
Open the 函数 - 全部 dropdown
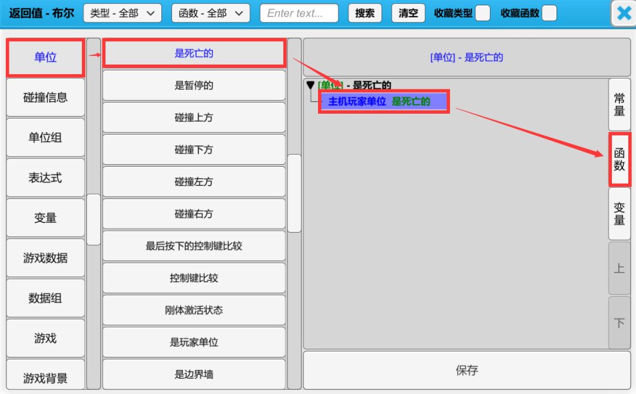(x=210, y=13)
